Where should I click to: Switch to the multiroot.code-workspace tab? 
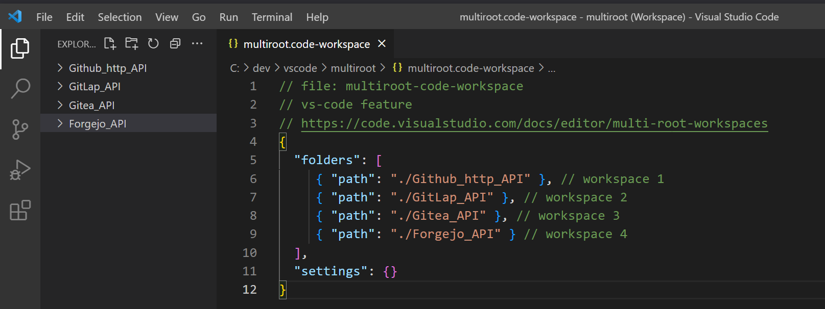point(305,44)
